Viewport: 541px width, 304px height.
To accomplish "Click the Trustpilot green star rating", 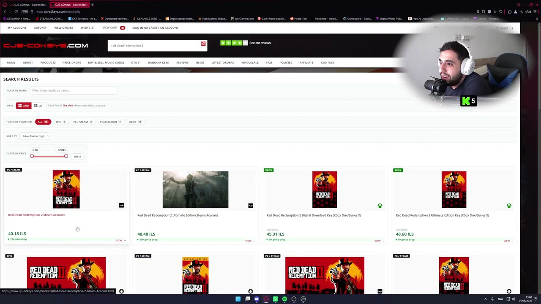I will coord(234,43).
